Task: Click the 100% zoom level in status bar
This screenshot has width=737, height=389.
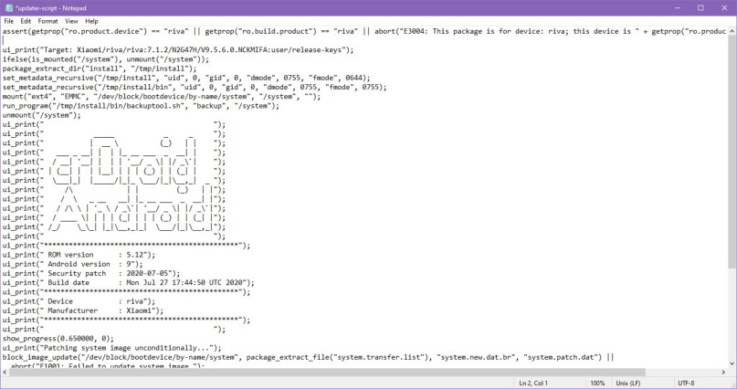Action: (597, 383)
